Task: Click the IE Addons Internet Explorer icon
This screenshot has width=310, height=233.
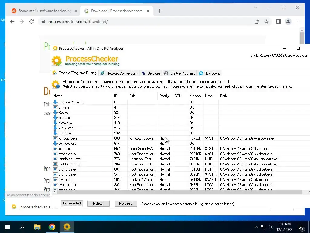Action: tap(201, 73)
